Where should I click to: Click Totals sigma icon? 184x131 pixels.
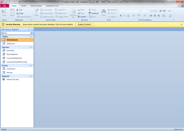tap(90, 10)
